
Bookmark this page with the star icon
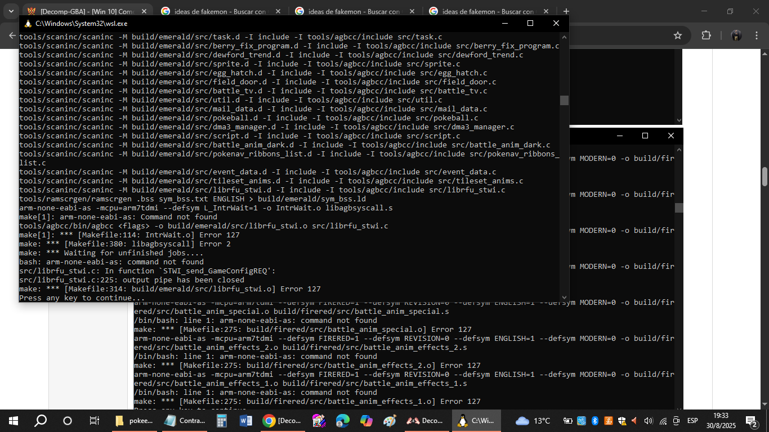(678, 35)
